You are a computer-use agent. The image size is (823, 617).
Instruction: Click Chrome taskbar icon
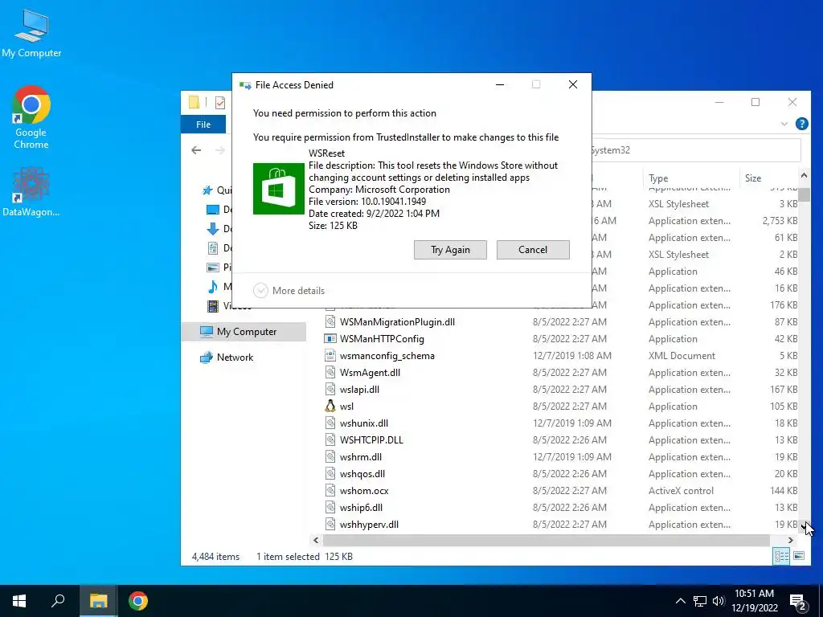coord(138,601)
